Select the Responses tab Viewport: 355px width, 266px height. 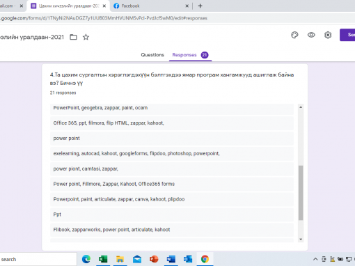(x=190, y=55)
